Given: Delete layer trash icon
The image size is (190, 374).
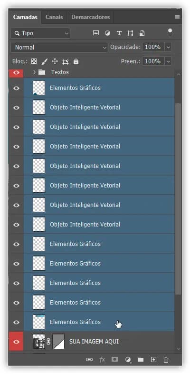Looking at the screenshot, I should [x=166, y=359].
